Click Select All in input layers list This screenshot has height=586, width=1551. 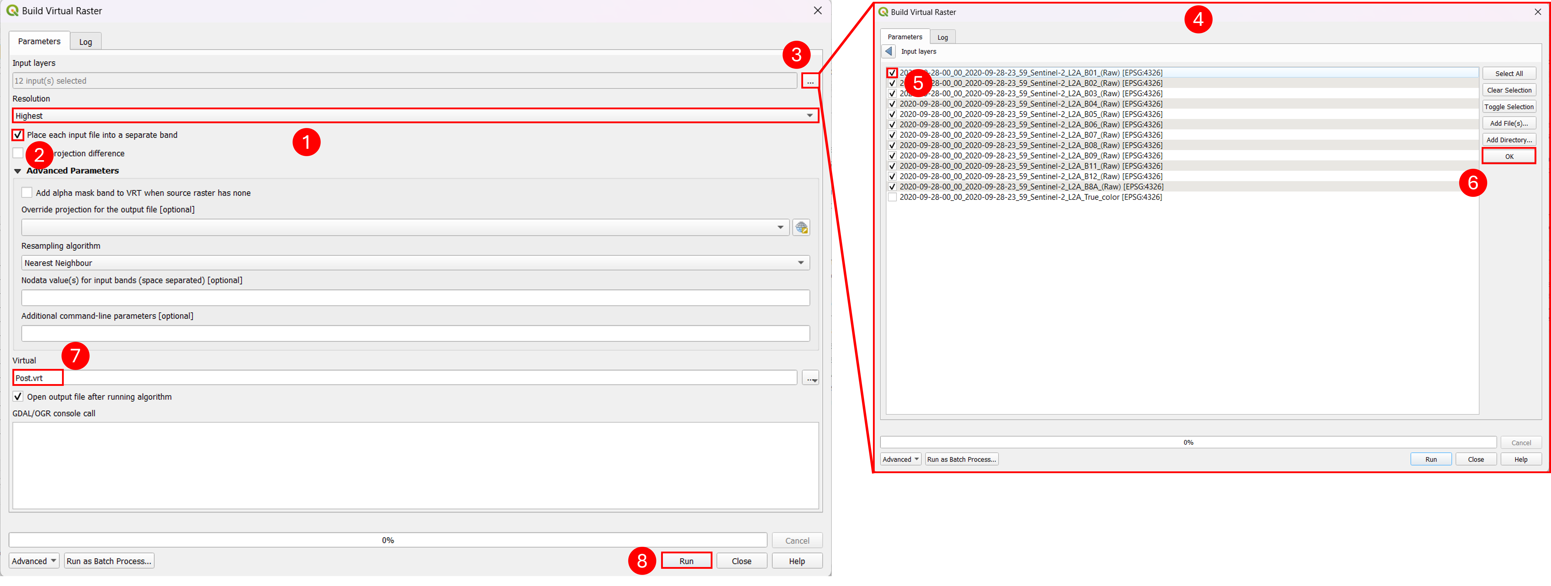tap(1509, 73)
